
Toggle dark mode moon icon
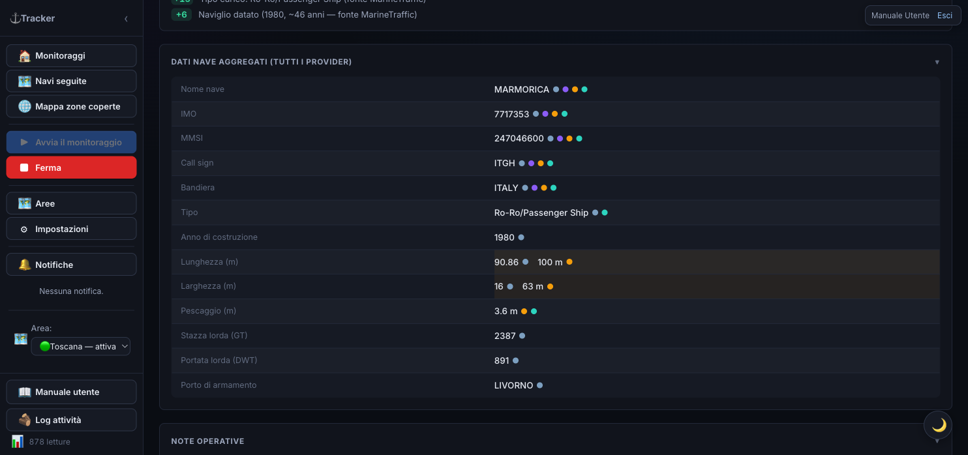pyautogui.click(x=939, y=426)
